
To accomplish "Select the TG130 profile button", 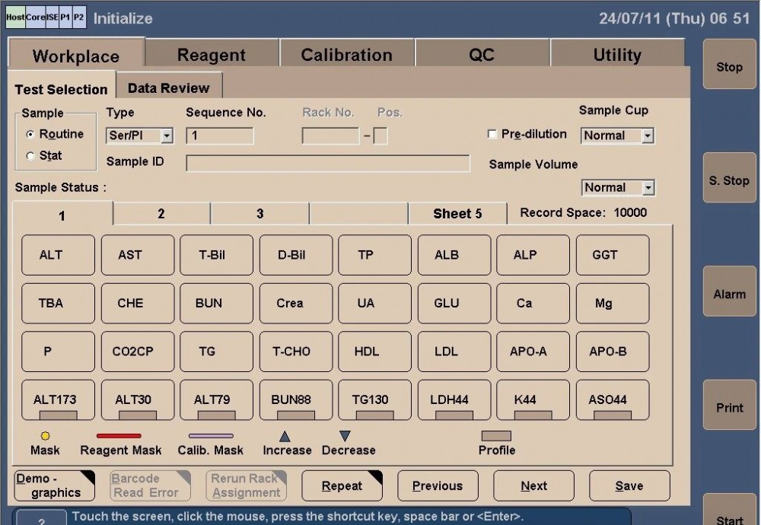I will click(x=374, y=399).
